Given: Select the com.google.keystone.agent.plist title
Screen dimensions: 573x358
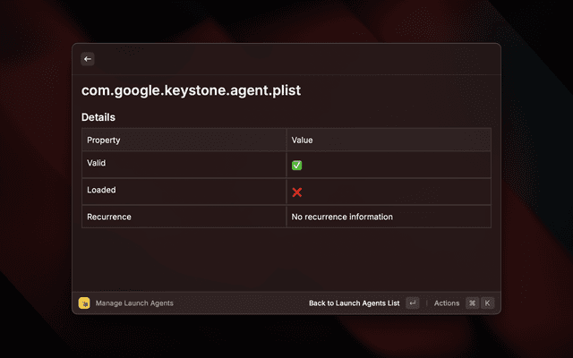Looking at the screenshot, I should tap(191, 90).
